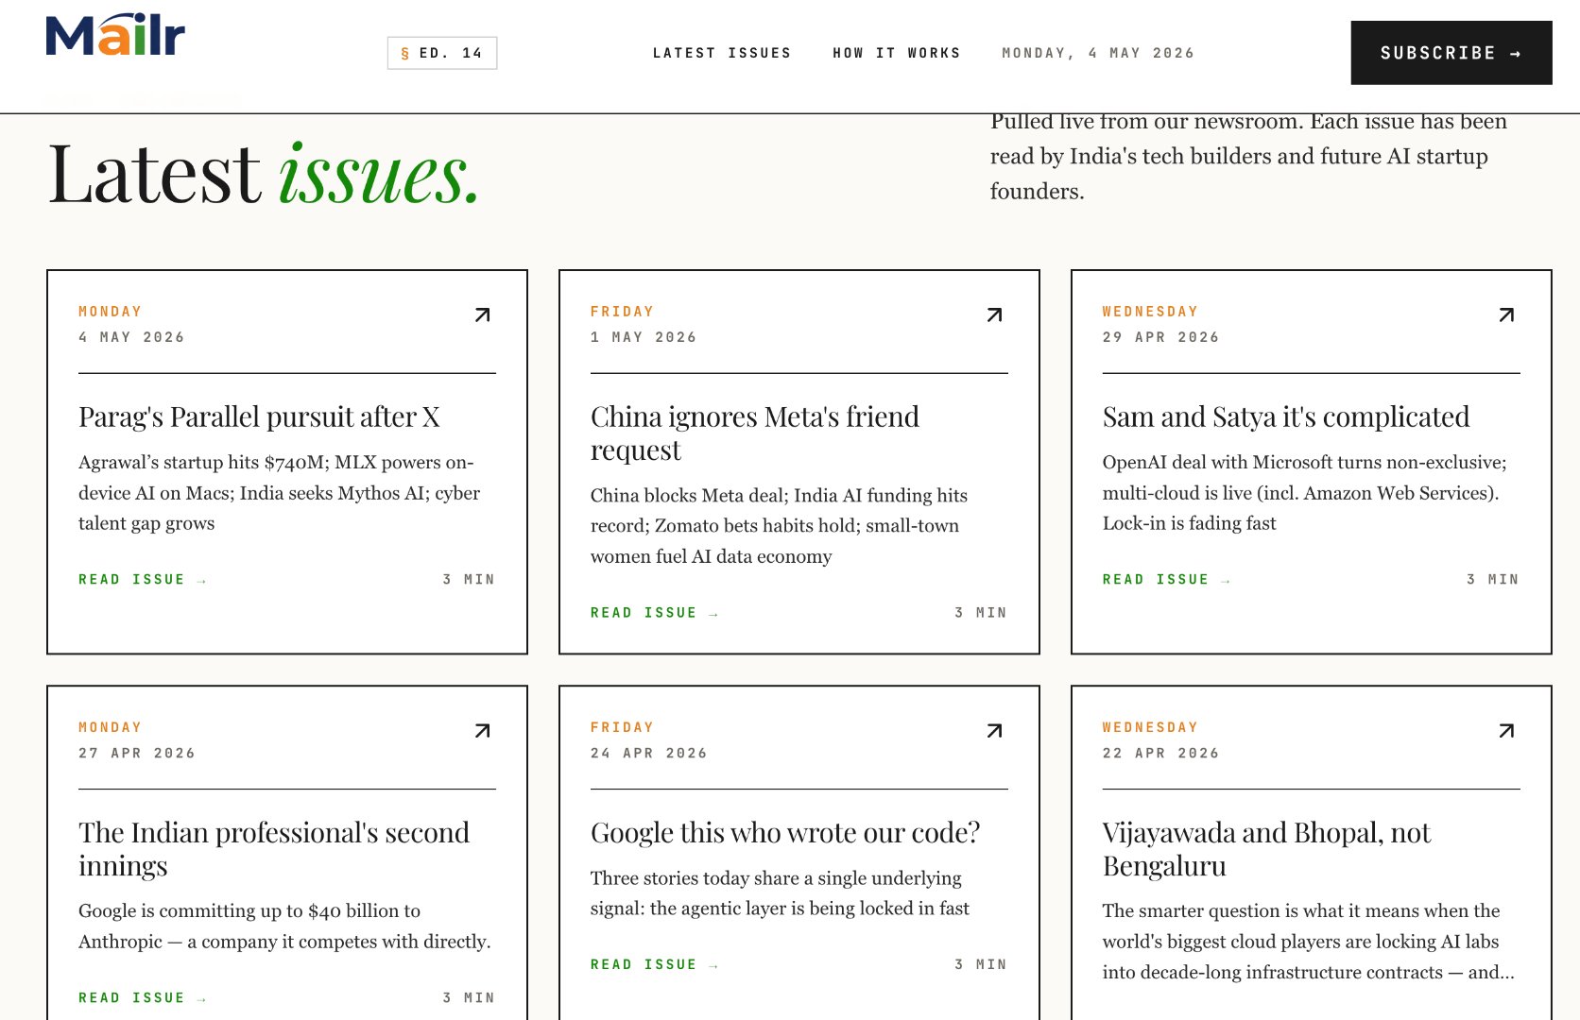
Task: Read issue for Parag's Parallel pursuit
Action: [143, 579]
